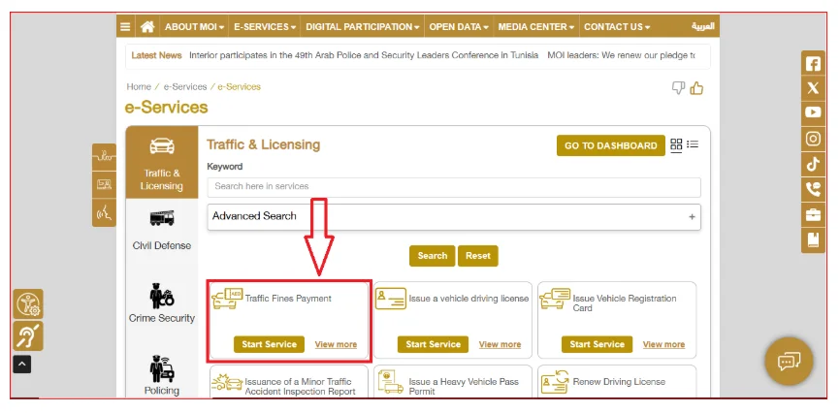Click the briefcase icon in sidebar

tap(813, 215)
